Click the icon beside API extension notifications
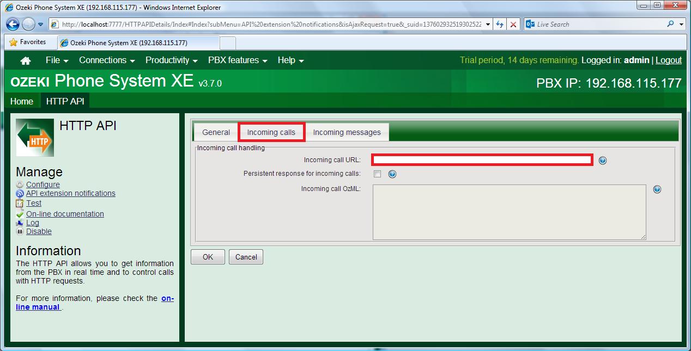 click(20, 194)
